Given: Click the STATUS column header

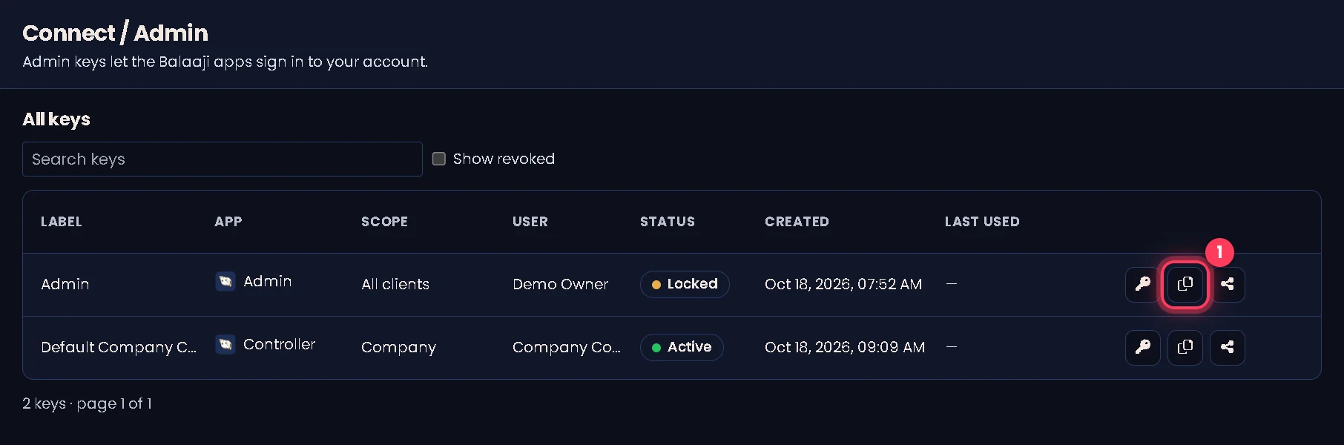Looking at the screenshot, I should pos(668,222).
